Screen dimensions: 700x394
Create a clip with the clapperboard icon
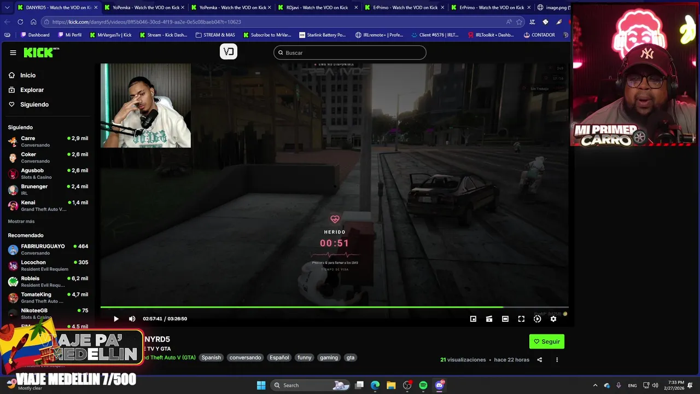(489, 318)
